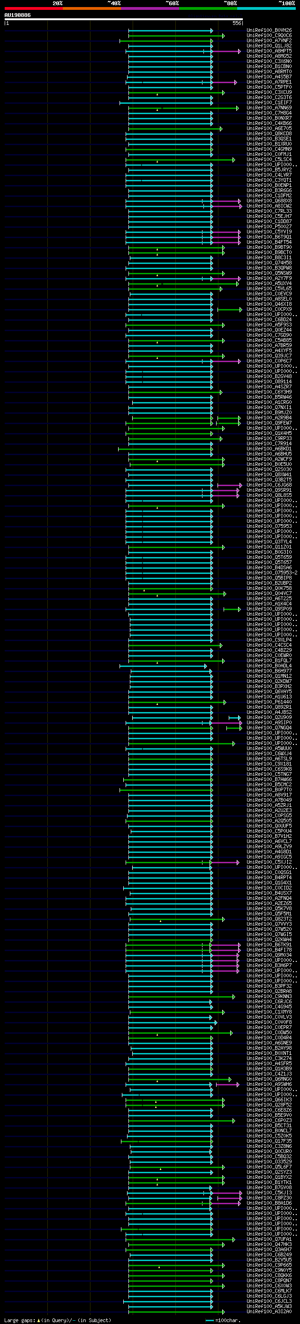Select hit label UniRef100_C6Y3H9

(x=269, y=392)
